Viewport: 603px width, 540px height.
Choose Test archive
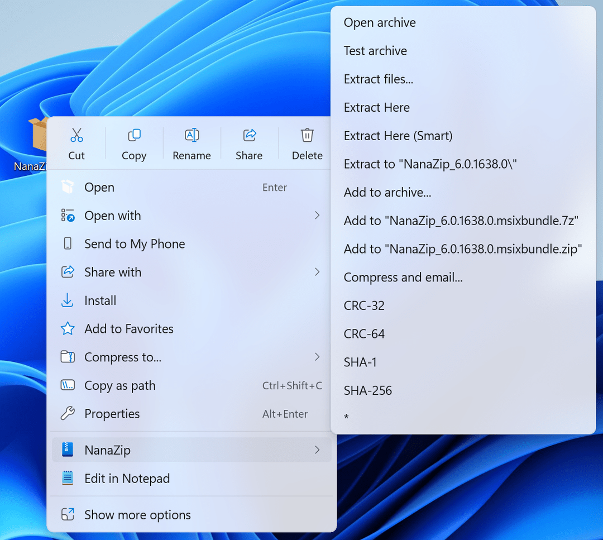[463, 51]
